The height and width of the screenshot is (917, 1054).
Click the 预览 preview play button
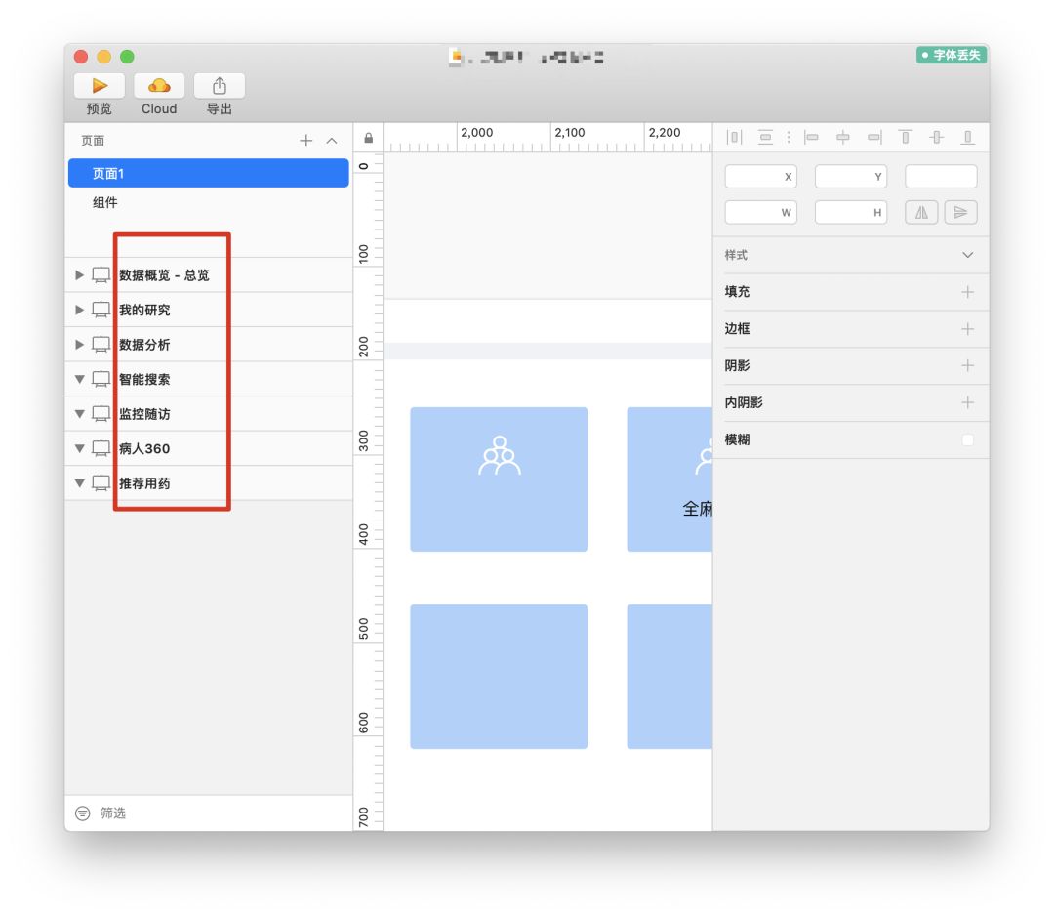(x=99, y=86)
